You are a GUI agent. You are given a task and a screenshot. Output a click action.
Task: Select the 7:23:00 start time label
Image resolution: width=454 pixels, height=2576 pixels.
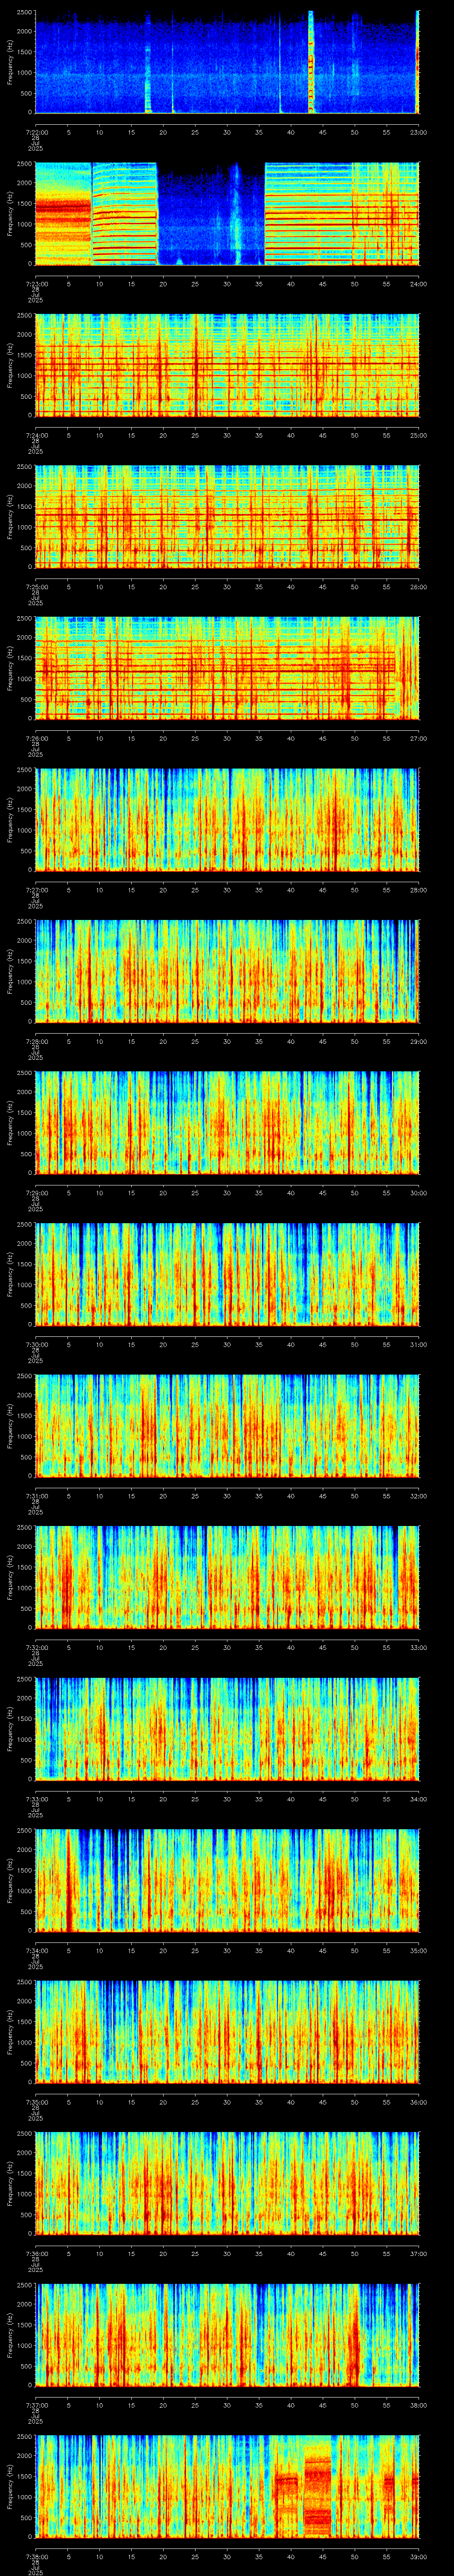coord(36,284)
